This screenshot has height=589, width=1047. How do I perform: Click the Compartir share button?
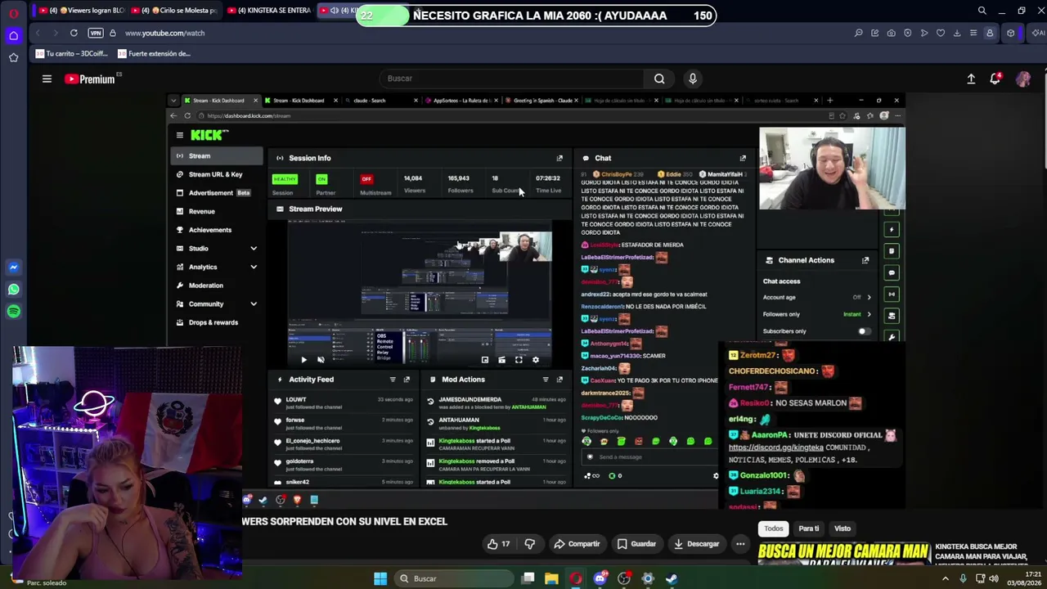[x=577, y=544]
